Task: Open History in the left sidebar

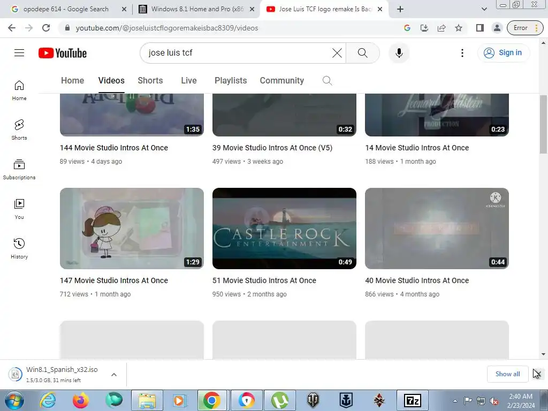Action: [19, 248]
